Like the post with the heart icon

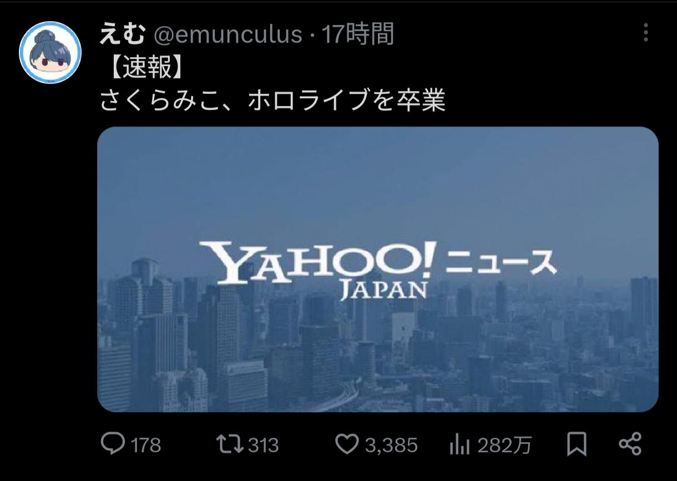tap(348, 444)
